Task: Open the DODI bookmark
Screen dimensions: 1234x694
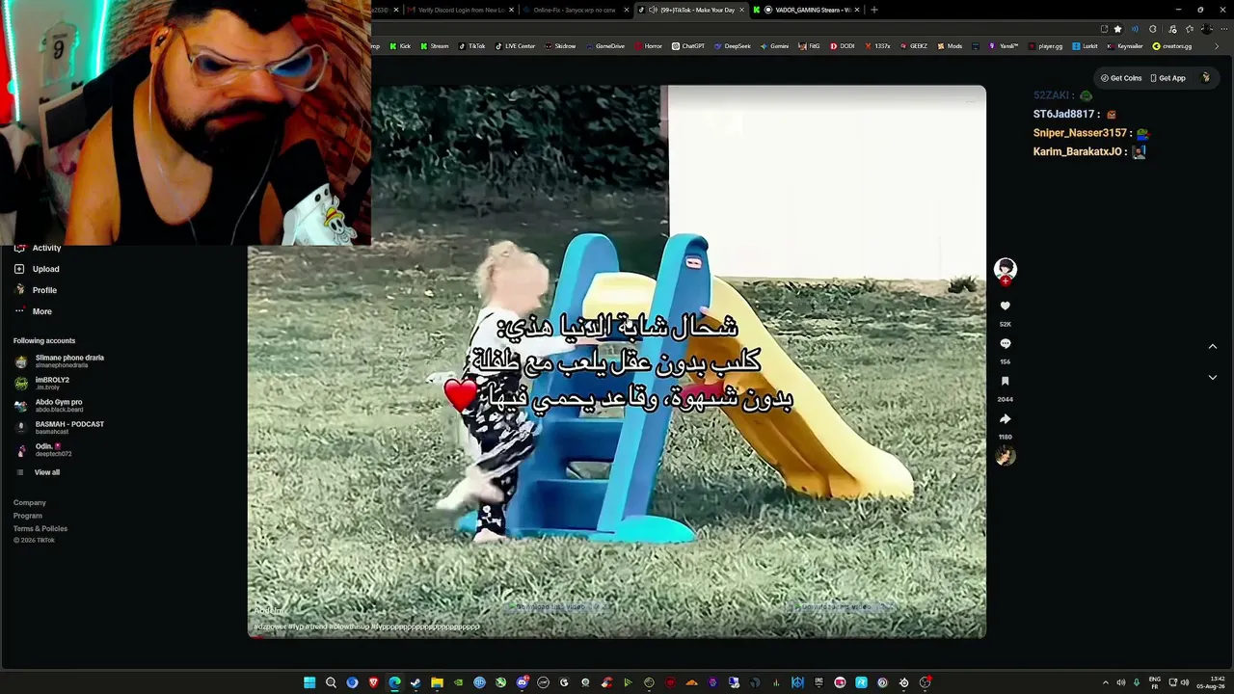Action: (843, 46)
